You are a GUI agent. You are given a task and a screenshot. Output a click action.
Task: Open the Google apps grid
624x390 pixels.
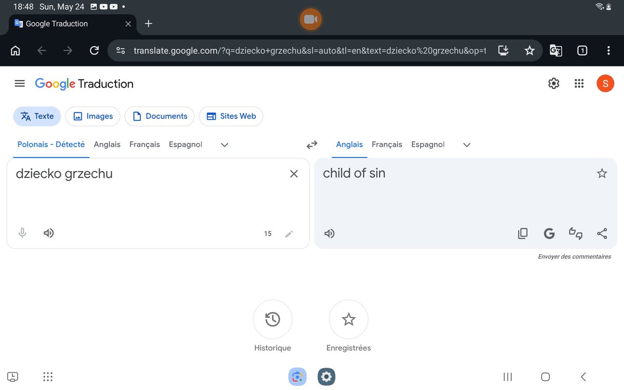click(579, 83)
